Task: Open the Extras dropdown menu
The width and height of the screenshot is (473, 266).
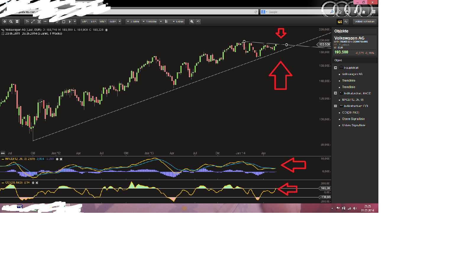Action: [178, 22]
